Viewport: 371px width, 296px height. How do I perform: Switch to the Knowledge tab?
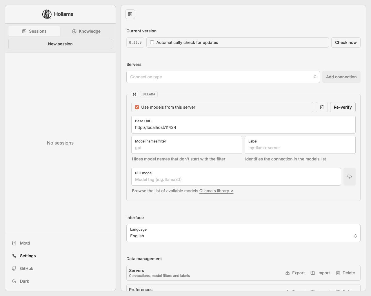coord(86,31)
